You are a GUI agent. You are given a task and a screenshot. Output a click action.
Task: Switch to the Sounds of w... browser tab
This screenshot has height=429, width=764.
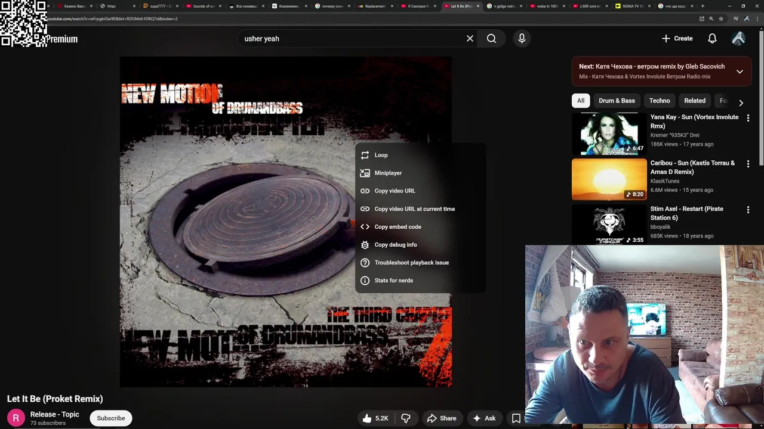point(203,6)
